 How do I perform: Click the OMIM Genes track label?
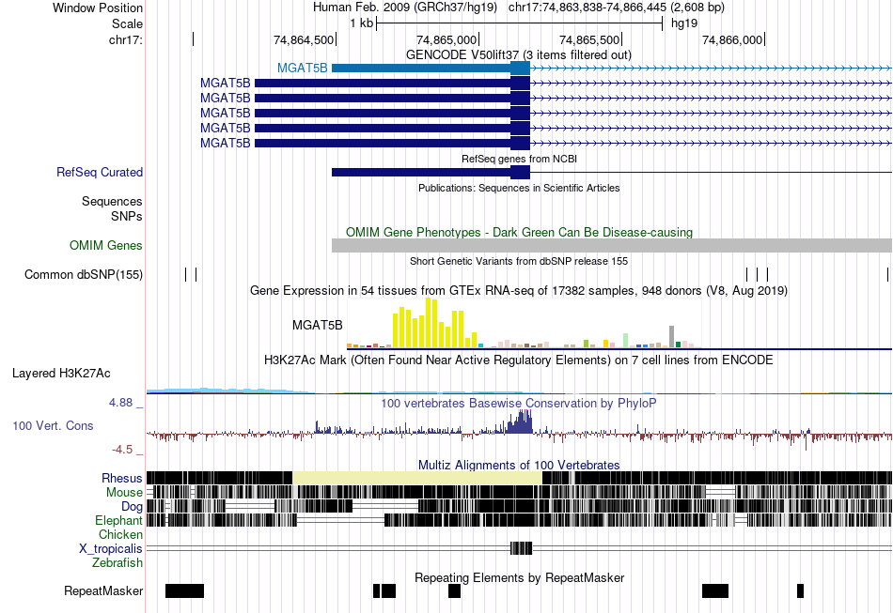click(106, 246)
